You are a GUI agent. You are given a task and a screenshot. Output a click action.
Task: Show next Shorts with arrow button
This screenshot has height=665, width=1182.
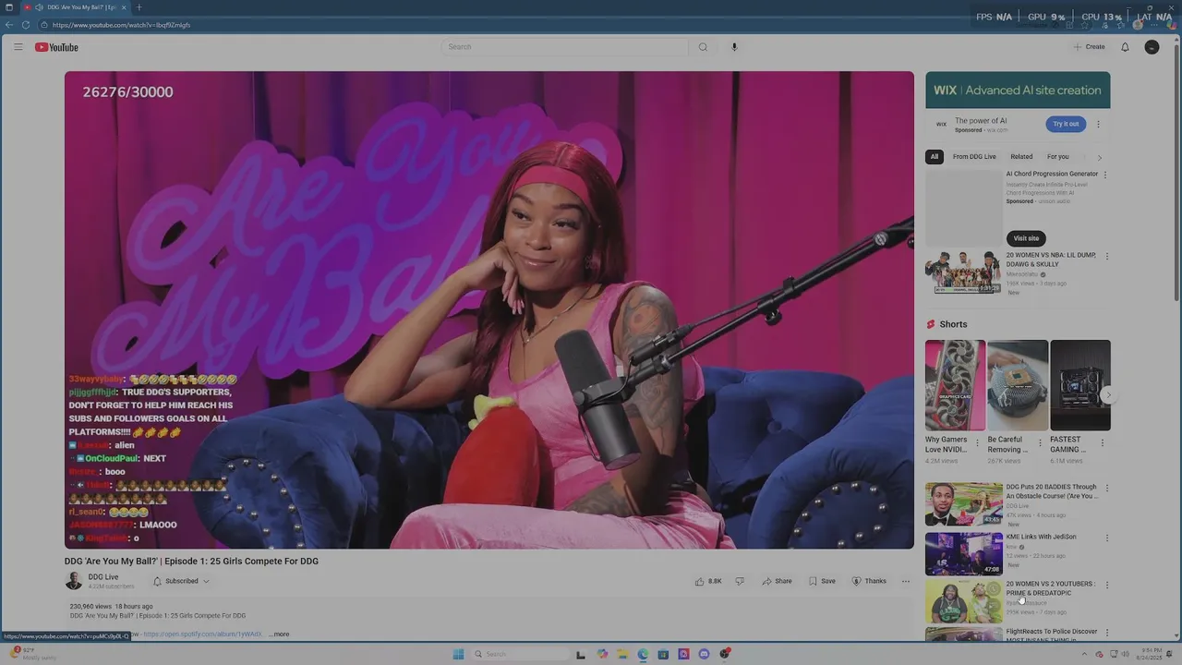coord(1108,395)
